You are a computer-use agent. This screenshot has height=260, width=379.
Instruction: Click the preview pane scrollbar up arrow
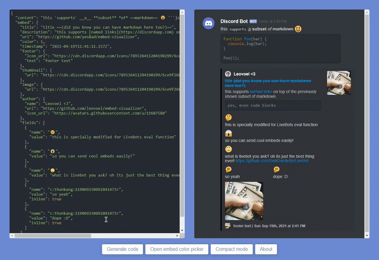pyautogui.click(x=367, y=12)
